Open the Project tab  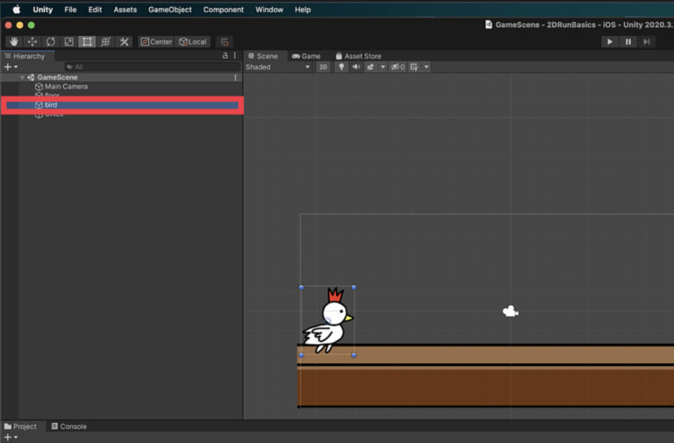click(20, 426)
